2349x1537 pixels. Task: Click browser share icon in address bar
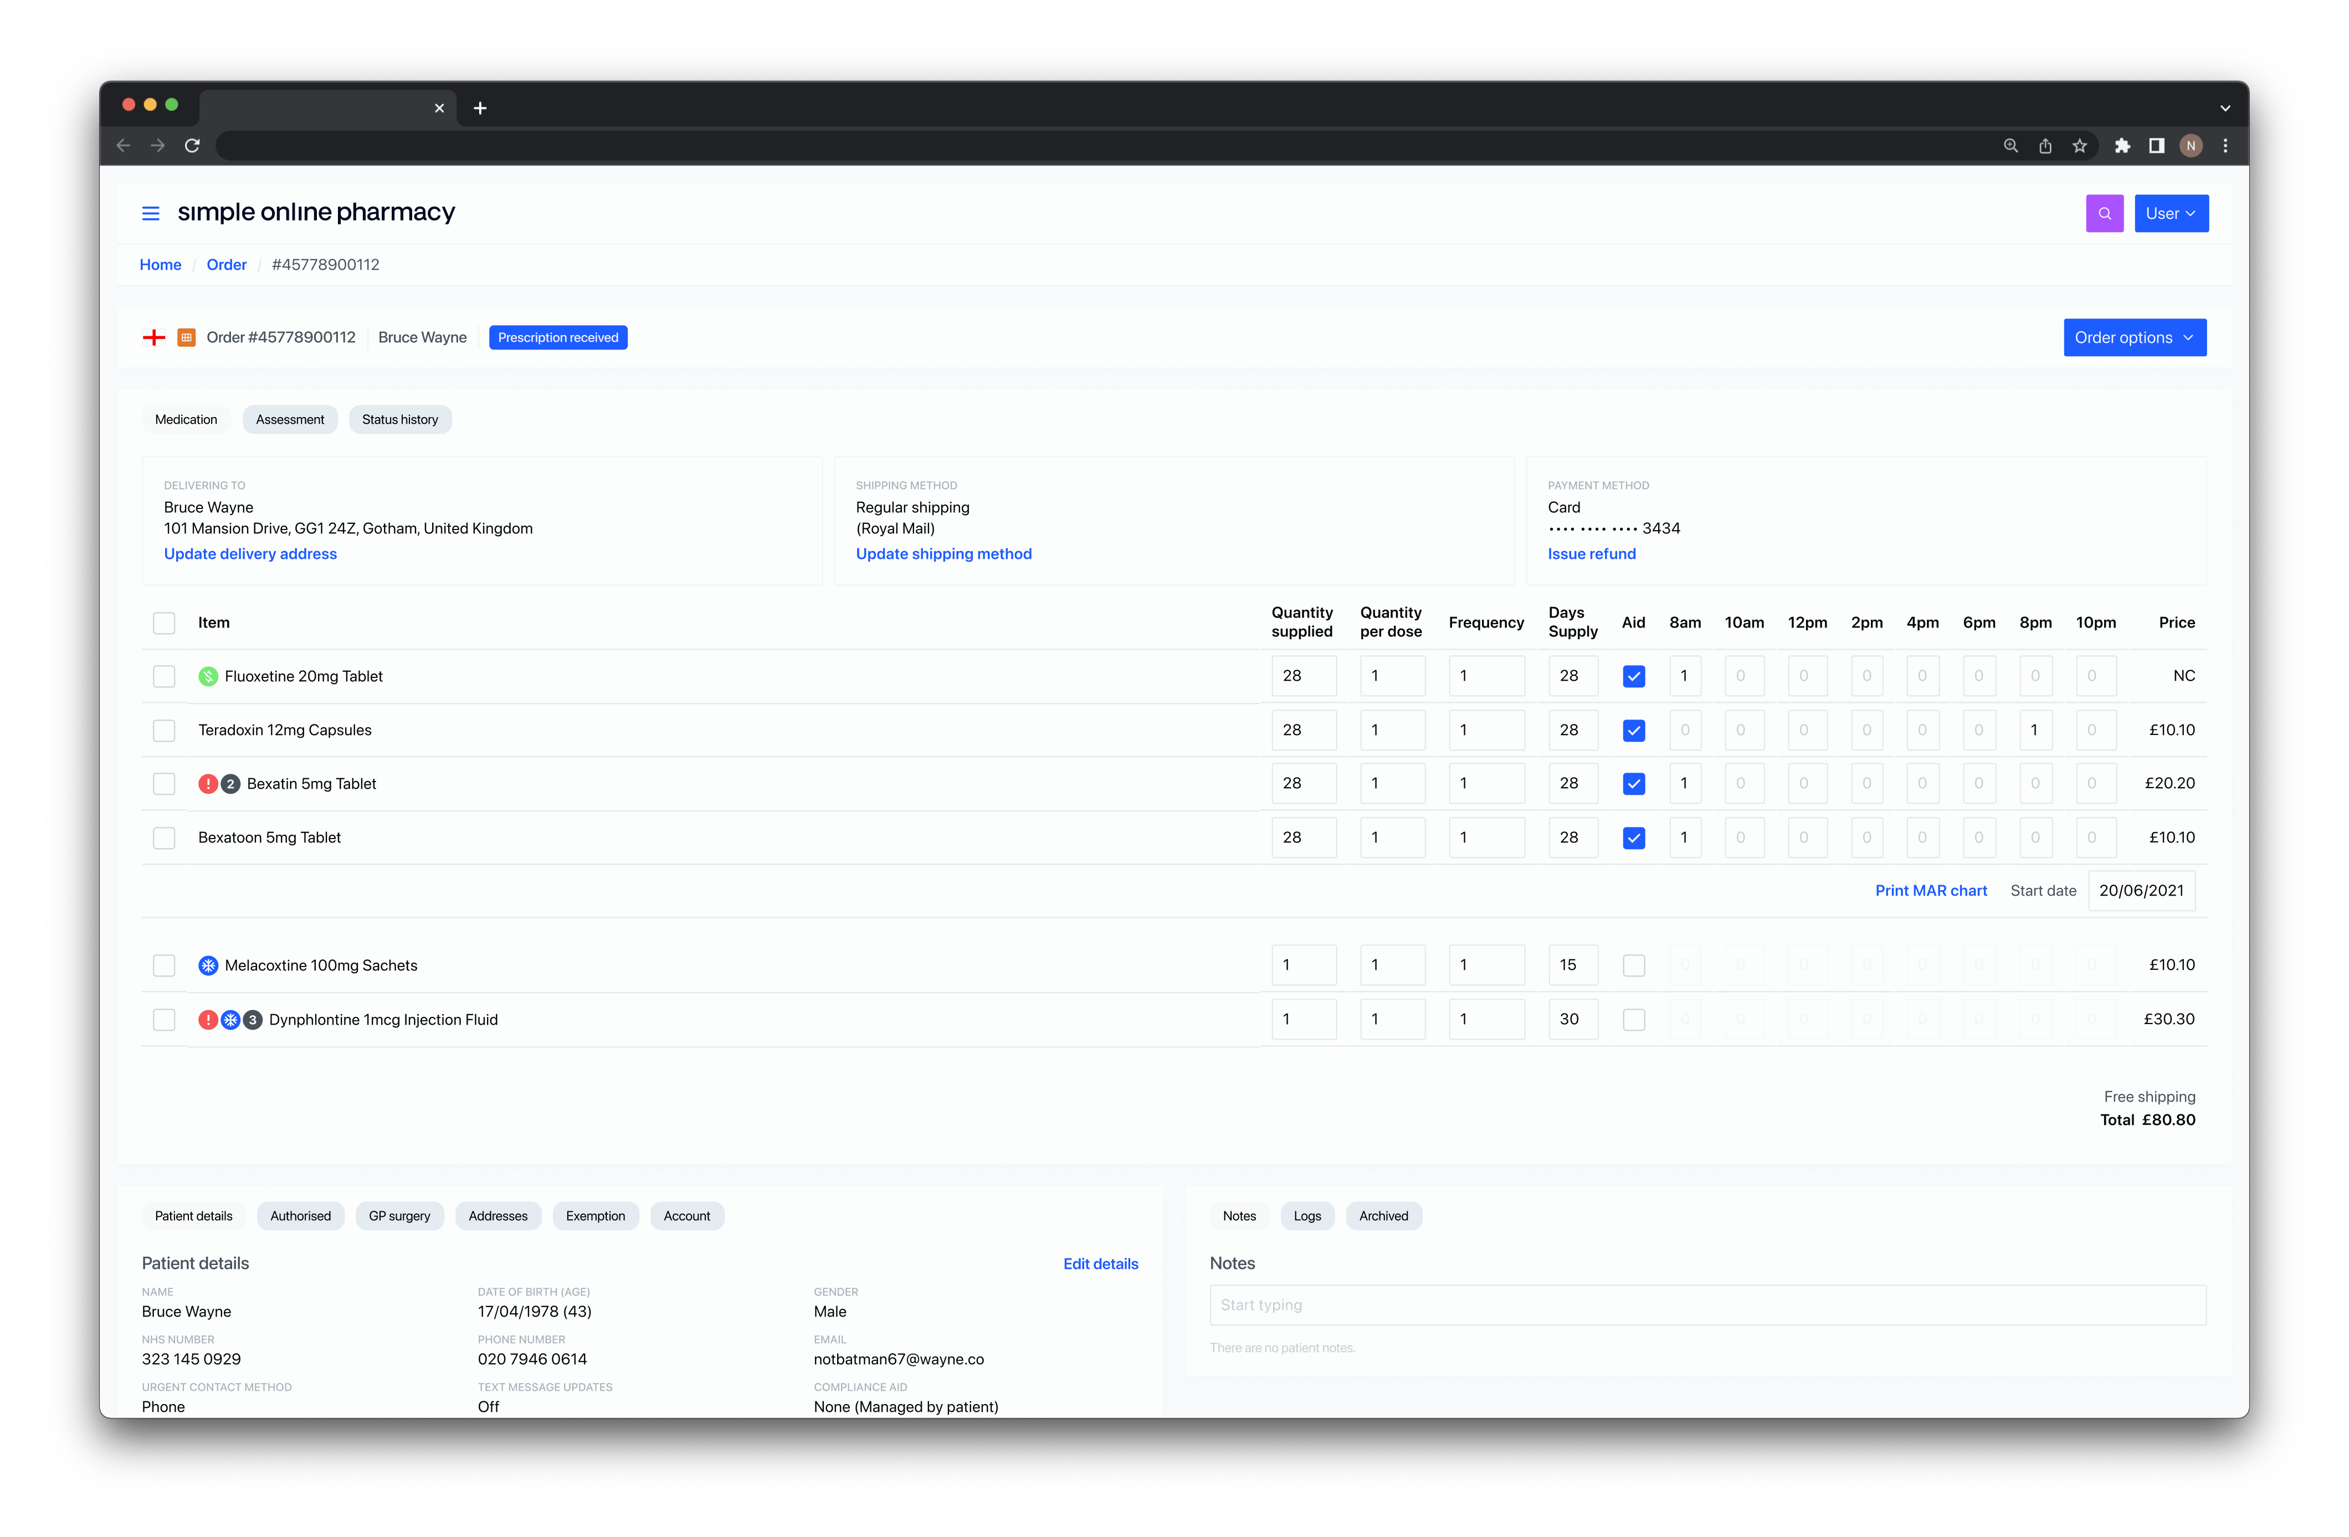click(x=2045, y=145)
